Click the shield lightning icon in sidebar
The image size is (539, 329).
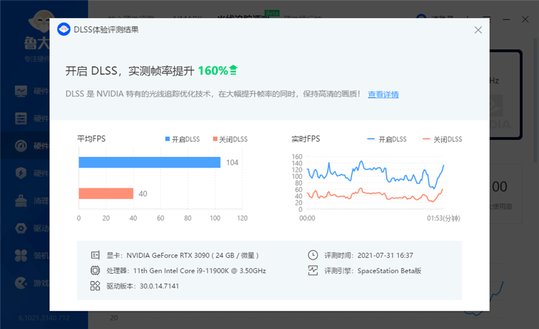click(x=21, y=173)
